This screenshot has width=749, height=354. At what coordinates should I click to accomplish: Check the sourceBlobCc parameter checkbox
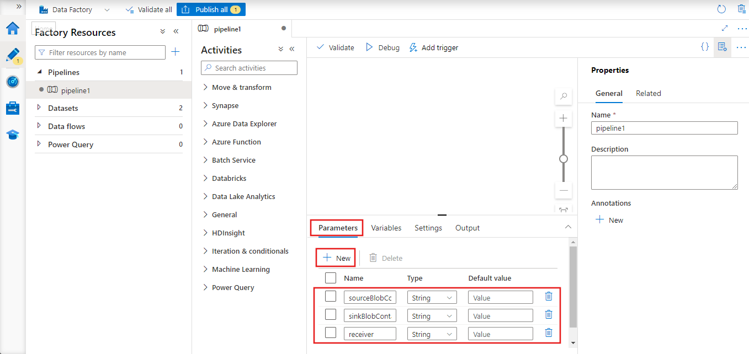pyautogui.click(x=331, y=296)
